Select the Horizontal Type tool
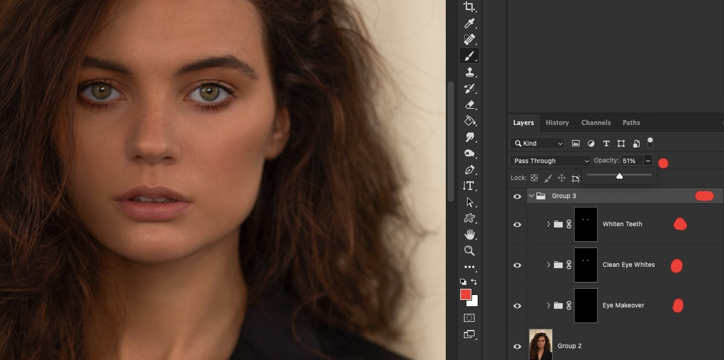Viewport: 724px width, 360px height. pos(470,186)
